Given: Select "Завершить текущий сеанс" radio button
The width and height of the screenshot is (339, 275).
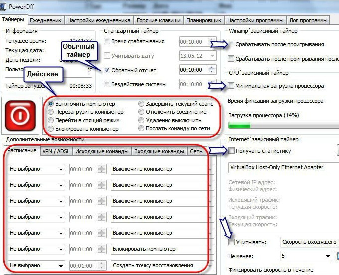Looking at the screenshot, I should [141, 104].
